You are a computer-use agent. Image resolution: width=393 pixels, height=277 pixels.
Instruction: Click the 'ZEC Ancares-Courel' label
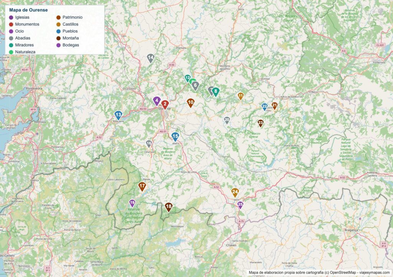point(288,18)
